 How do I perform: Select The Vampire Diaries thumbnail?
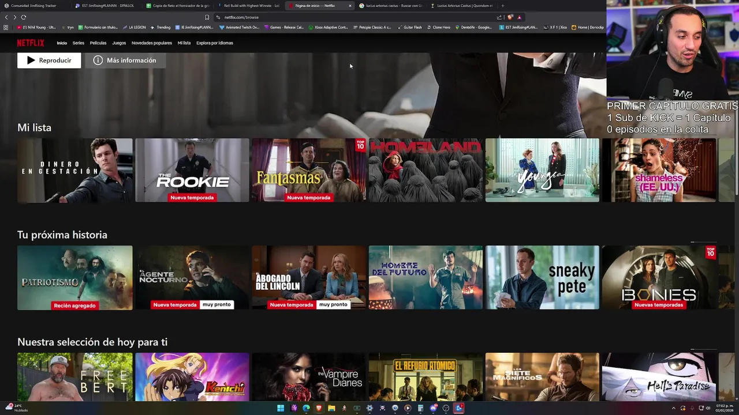click(309, 377)
